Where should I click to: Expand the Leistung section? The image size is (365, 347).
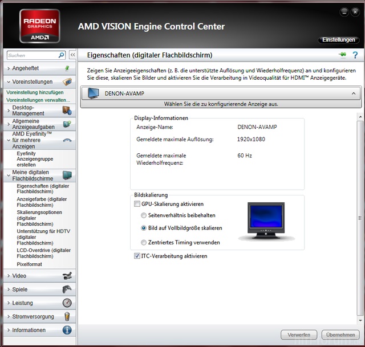pyautogui.click(x=9, y=303)
